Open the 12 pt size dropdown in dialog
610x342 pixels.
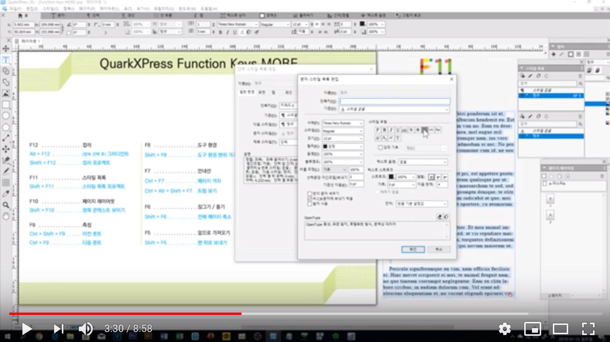[343, 139]
